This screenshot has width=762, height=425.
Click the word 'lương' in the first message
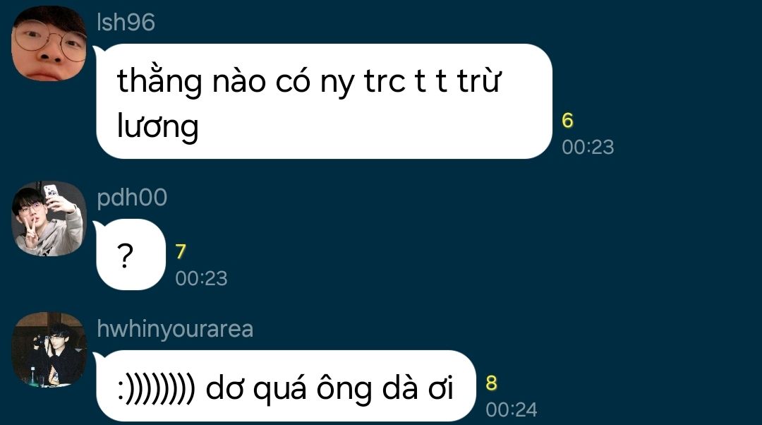point(157,126)
